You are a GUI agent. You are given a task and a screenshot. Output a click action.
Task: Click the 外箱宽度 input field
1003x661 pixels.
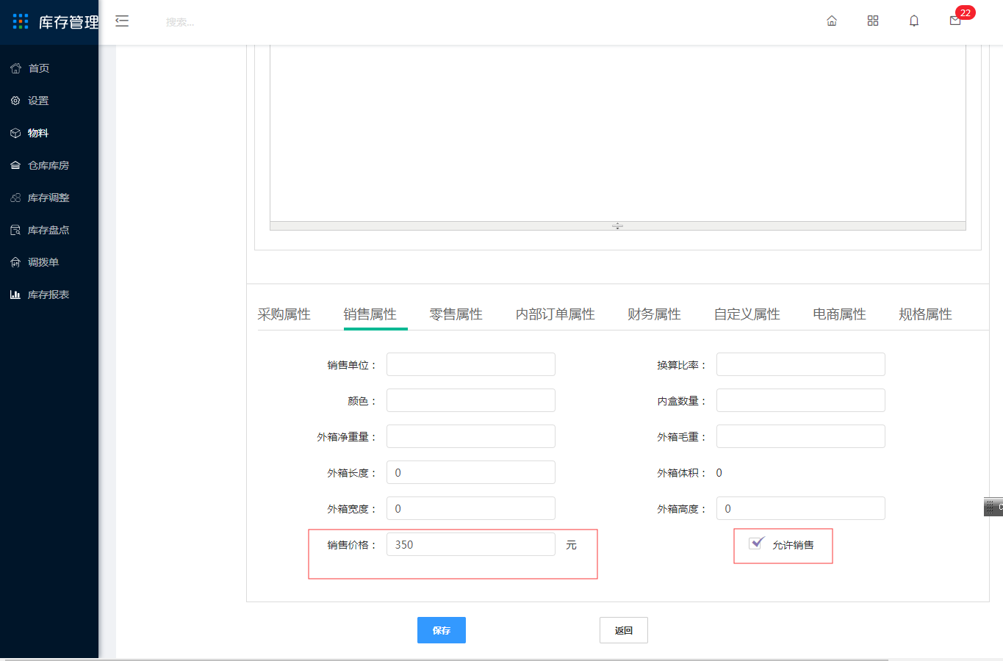click(x=471, y=508)
